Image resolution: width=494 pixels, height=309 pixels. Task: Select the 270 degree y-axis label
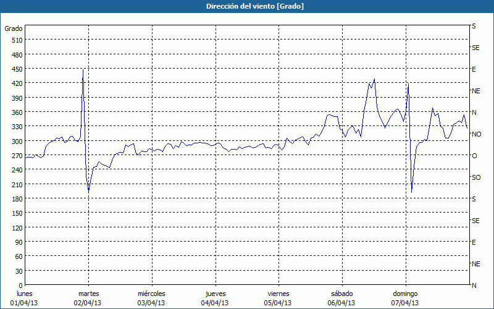pos(17,156)
